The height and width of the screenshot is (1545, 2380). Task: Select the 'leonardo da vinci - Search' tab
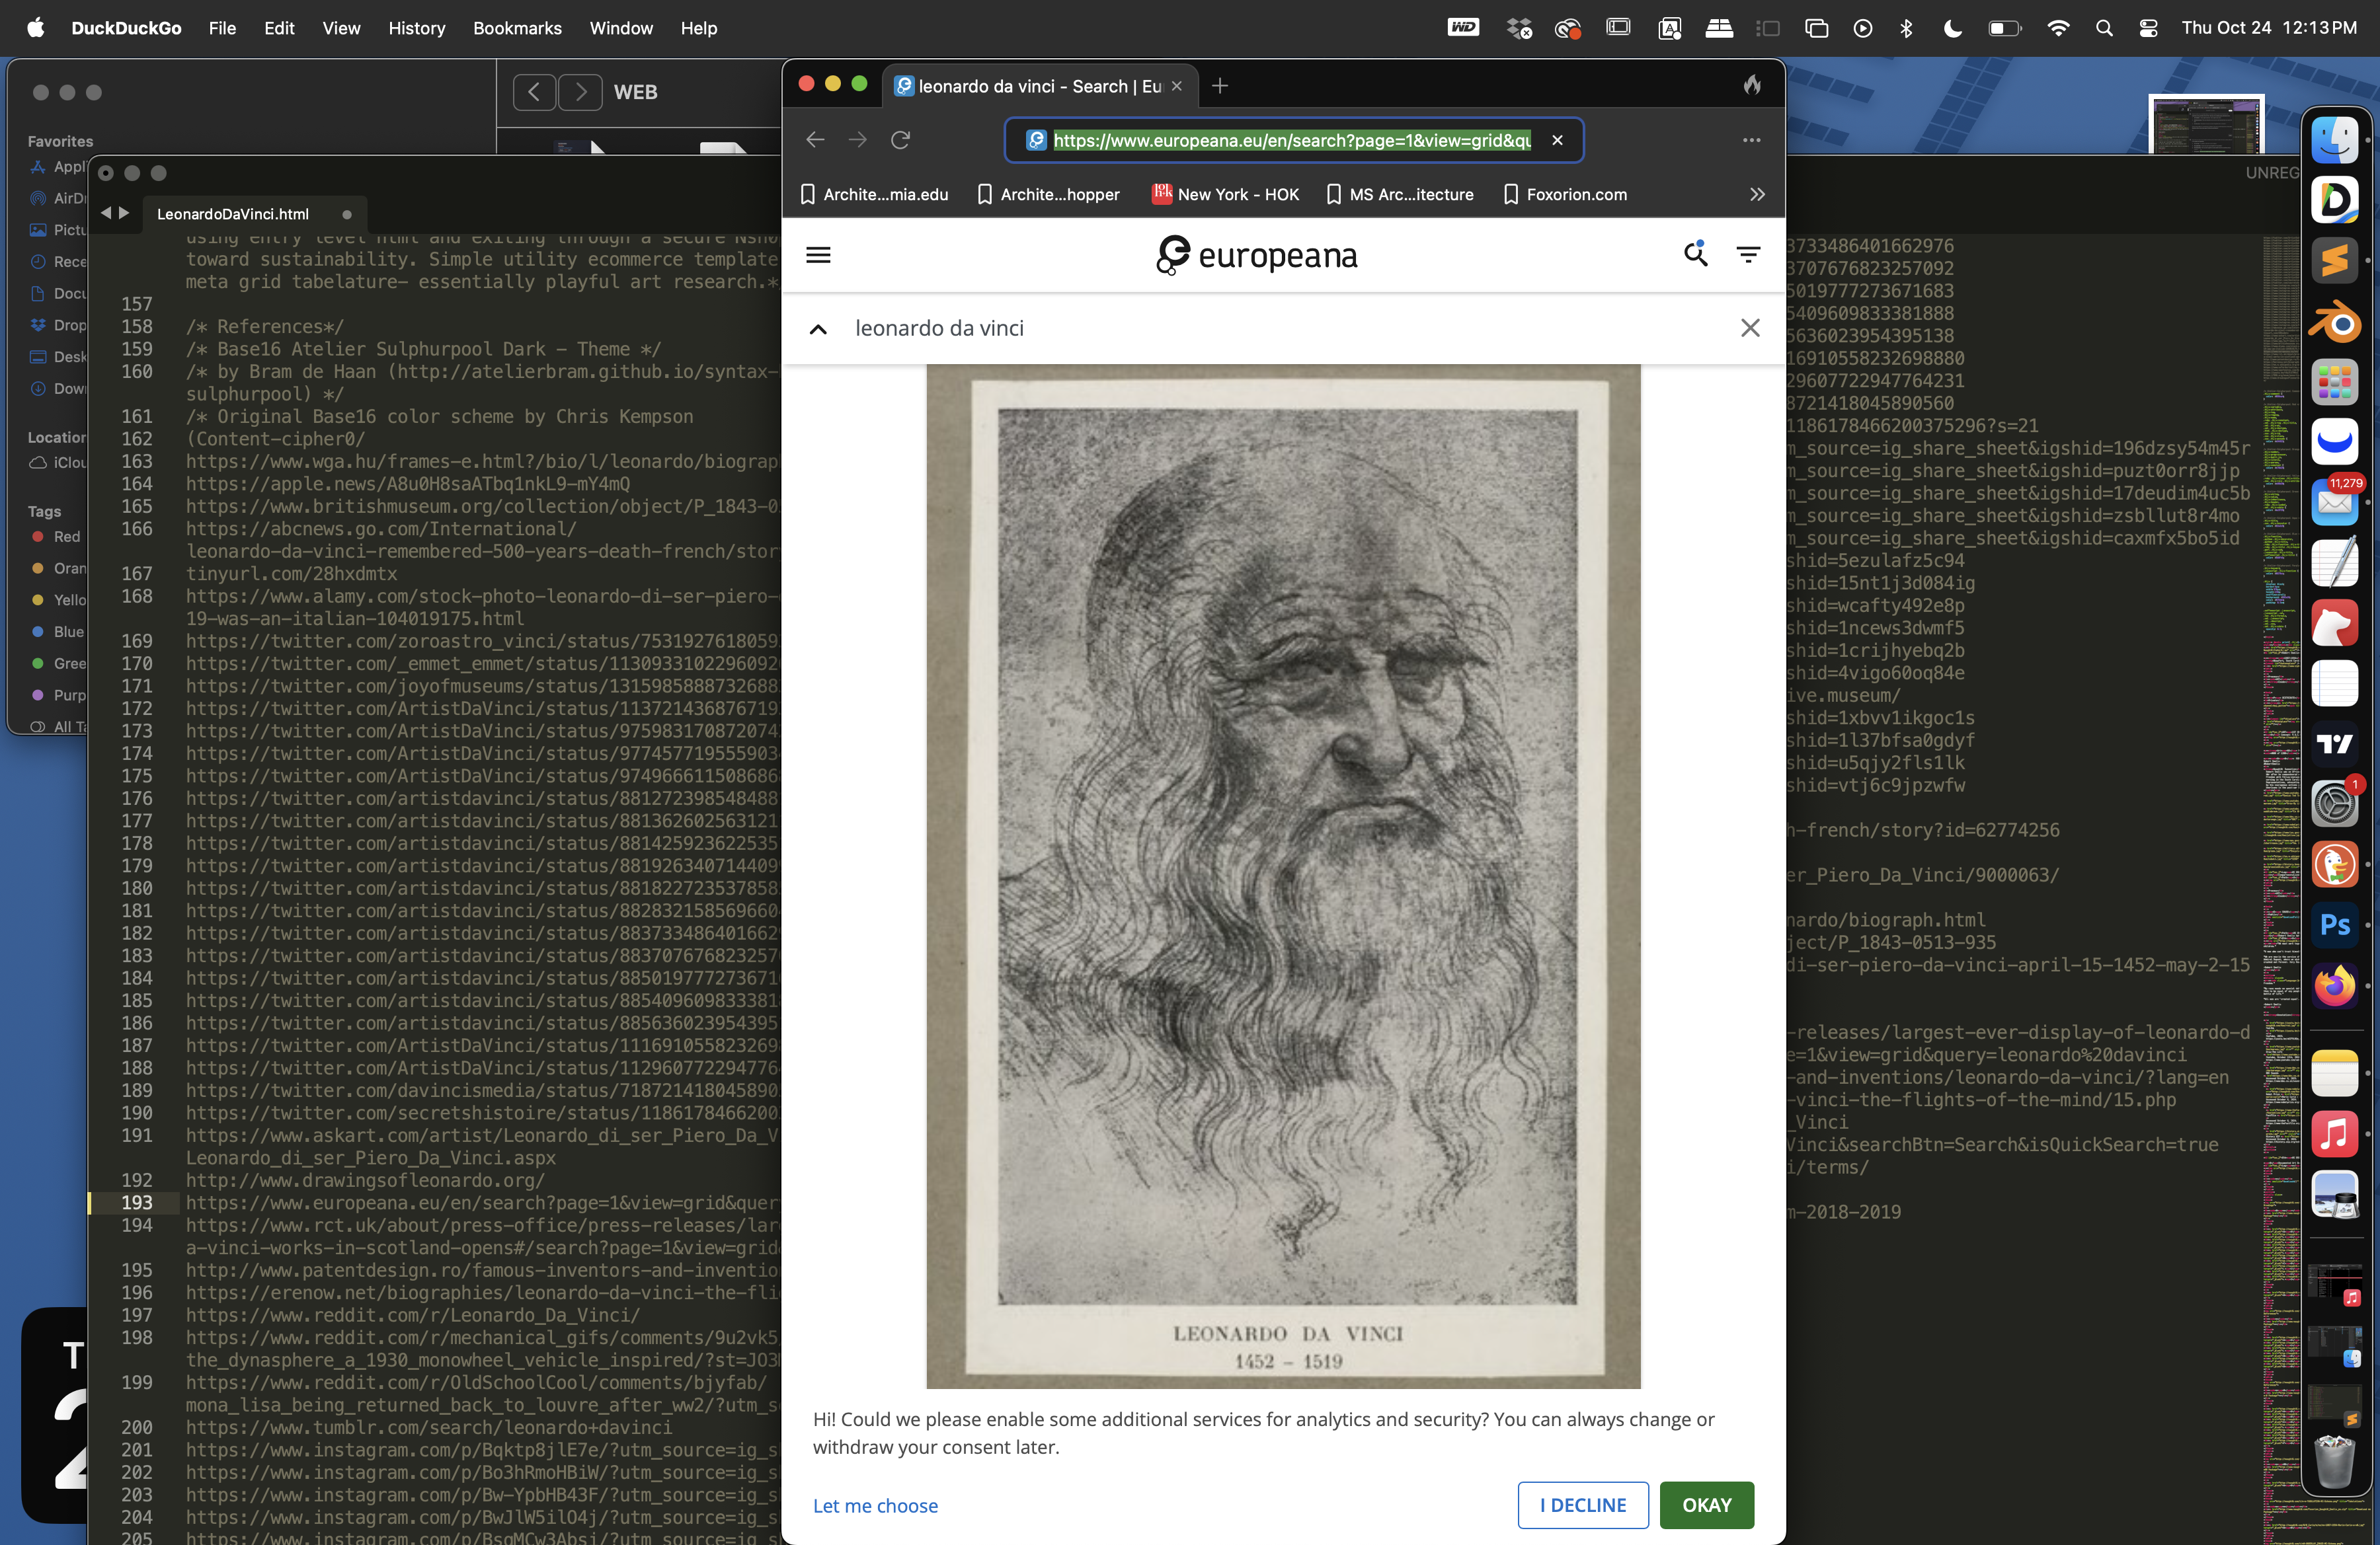coord(1039,86)
